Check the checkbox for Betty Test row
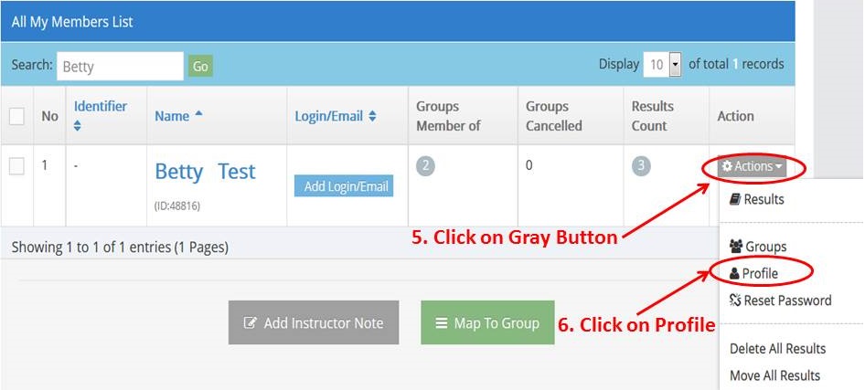This screenshot has height=390, width=865. tap(16, 166)
